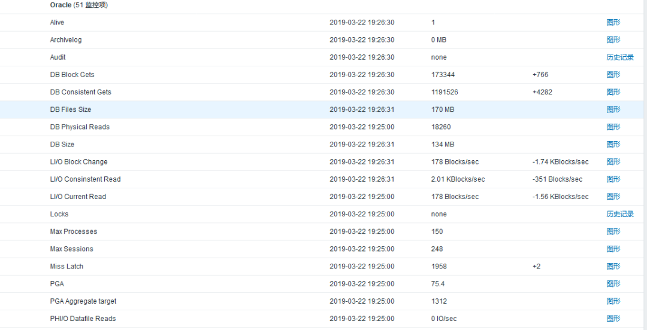Screen dimensions: 647x330
Task: Select the PHI/O Datafile Reads item name
Action: pyautogui.click(x=83, y=319)
